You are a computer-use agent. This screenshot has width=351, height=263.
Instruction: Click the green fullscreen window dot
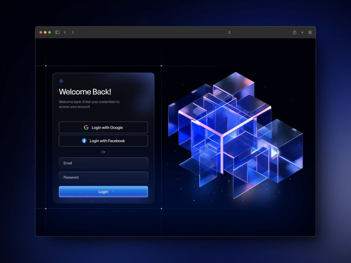tap(49, 32)
